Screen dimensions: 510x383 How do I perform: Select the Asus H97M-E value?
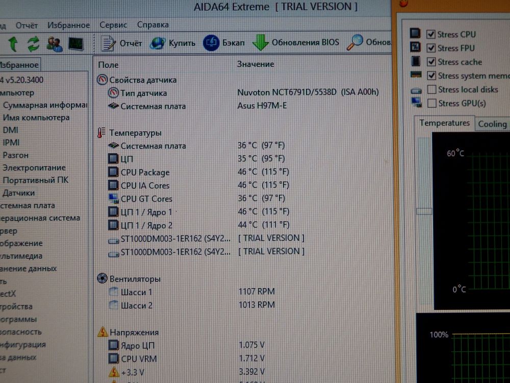tap(262, 106)
